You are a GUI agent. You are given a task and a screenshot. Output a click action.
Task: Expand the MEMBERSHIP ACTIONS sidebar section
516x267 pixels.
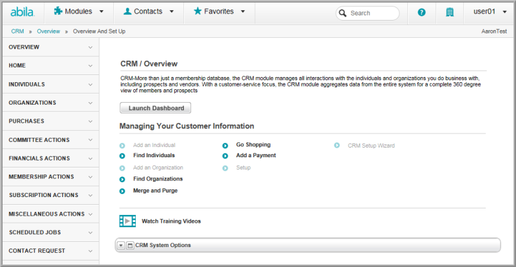[x=51, y=177]
